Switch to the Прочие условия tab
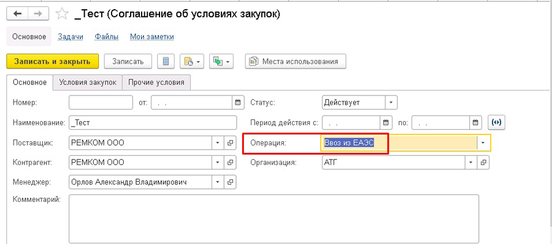The height and width of the screenshot is (244, 552). pyautogui.click(x=156, y=83)
